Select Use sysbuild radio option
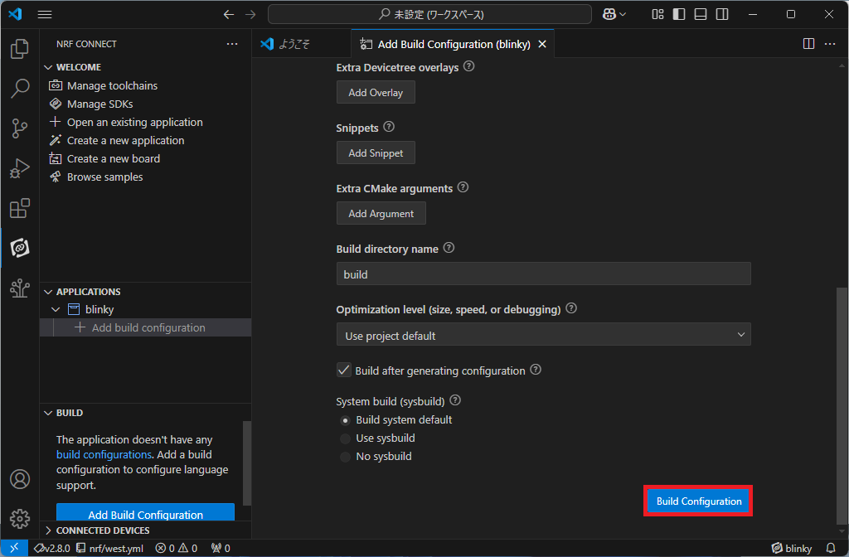Image resolution: width=849 pixels, height=557 pixels. (345, 438)
